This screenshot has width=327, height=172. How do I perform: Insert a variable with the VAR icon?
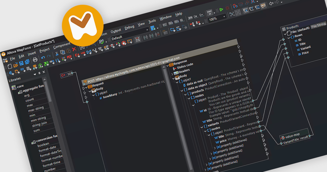point(83,54)
